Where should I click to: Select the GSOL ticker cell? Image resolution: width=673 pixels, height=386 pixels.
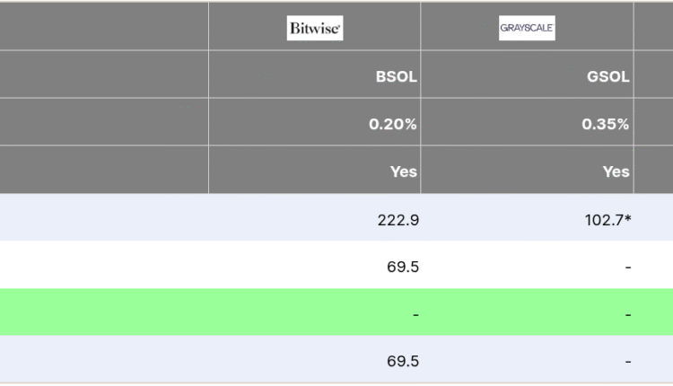tap(607, 76)
